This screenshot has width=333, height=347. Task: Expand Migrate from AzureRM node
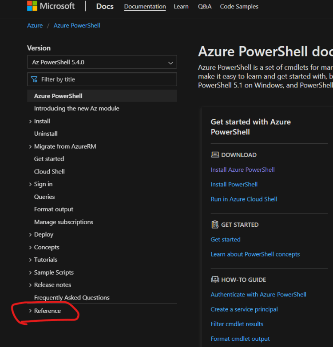click(x=30, y=146)
